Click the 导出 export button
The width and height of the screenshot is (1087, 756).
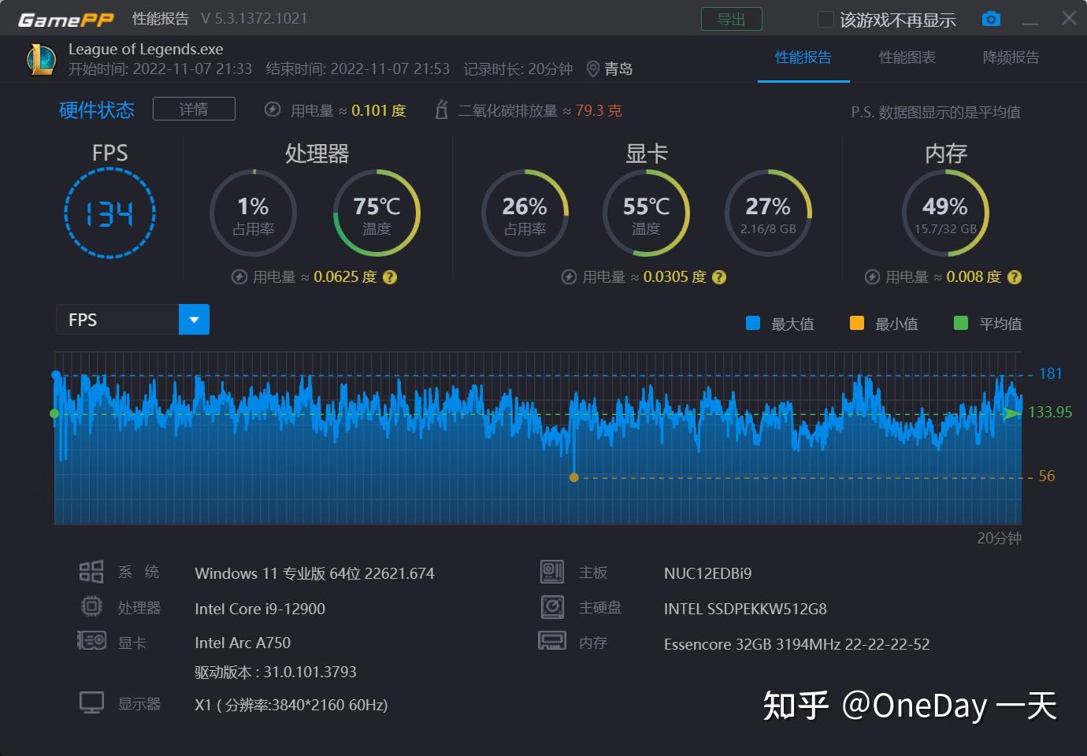click(x=732, y=19)
